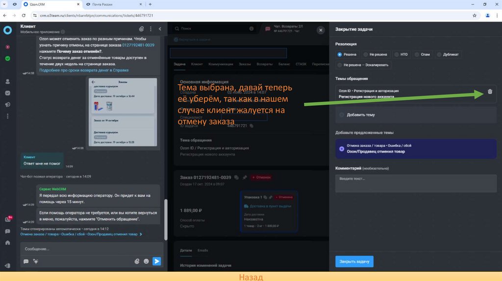The height and width of the screenshot is (281, 502).
Task: Click the green checkmark status icon in sidebar
Action: 8,59
